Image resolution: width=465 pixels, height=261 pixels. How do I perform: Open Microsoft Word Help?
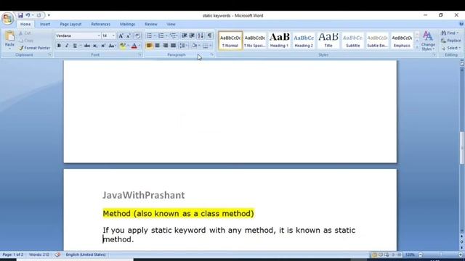click(x=461, y=24)
